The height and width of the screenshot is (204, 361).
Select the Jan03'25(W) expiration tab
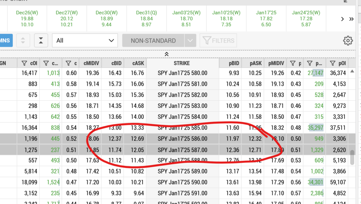(x=186, y=19)
